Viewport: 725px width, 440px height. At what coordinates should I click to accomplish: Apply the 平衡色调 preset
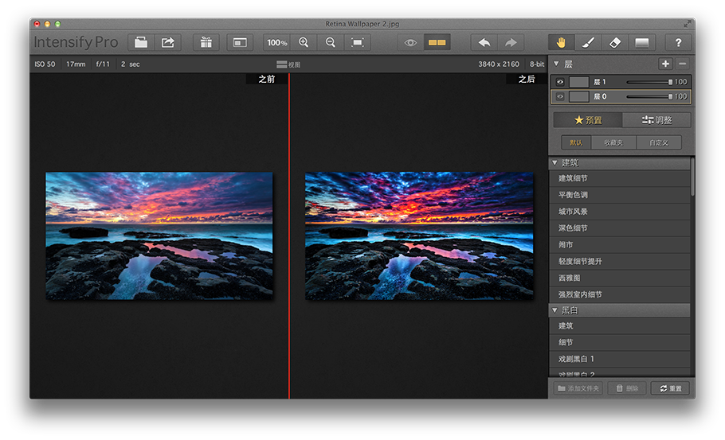620,195
